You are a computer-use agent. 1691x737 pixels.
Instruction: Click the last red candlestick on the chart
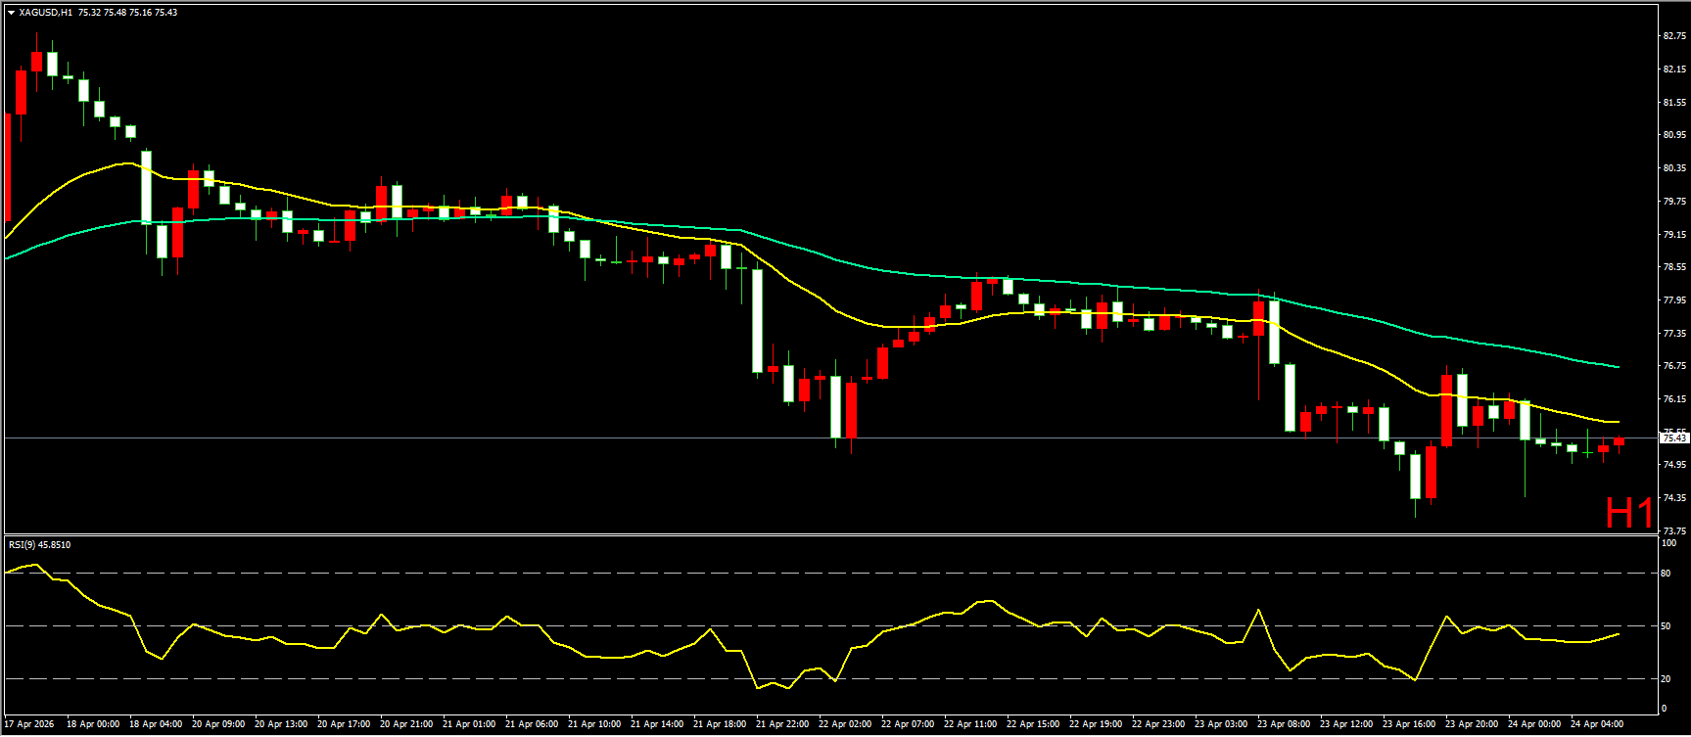click(x=1619, y=442)
